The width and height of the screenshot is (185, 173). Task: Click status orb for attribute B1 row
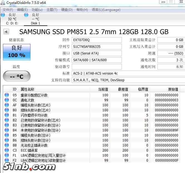(x=7, y=115)
